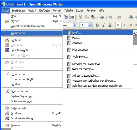
Task: Click the Euro-Konverter wizard icon
Action: point(69,69)
